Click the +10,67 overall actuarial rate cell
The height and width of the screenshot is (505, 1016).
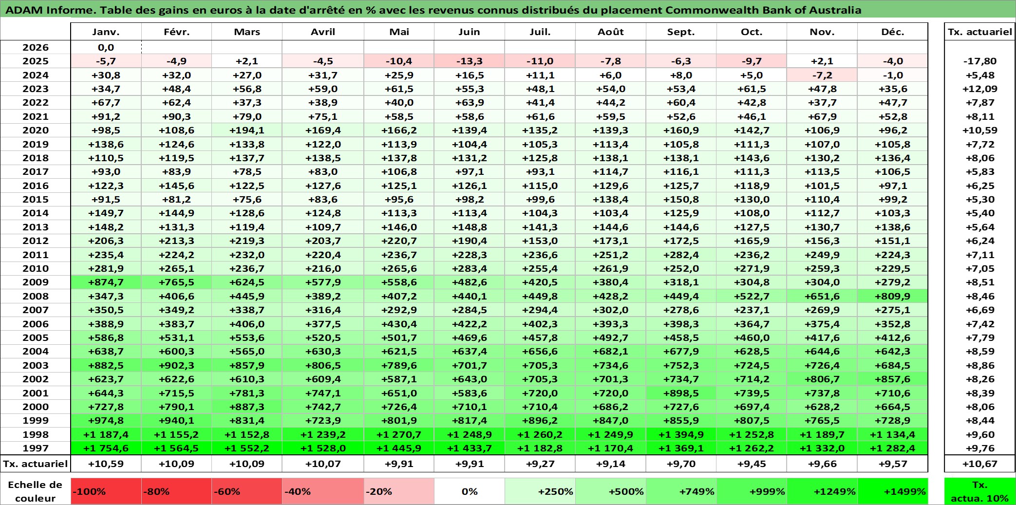(979, 464)
